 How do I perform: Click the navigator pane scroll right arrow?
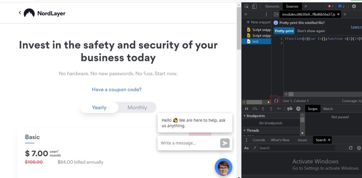pos(269,102)
